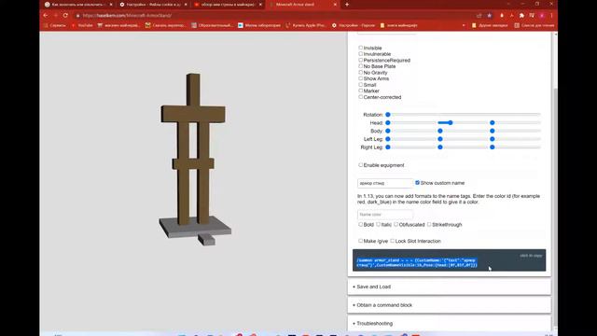Click 'click to copy' in the command box

click(x=531, y=256)
